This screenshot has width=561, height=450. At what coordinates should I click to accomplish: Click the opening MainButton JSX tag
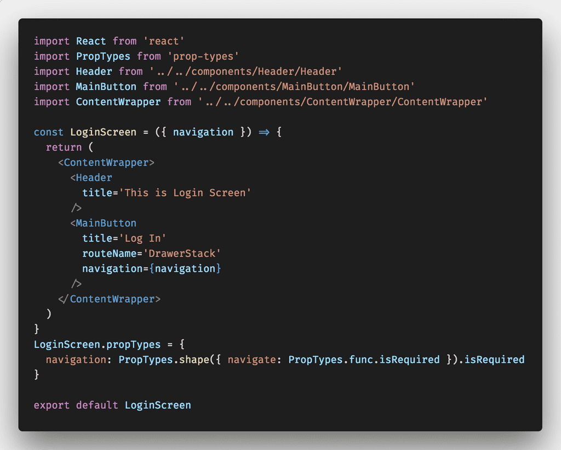104,223
